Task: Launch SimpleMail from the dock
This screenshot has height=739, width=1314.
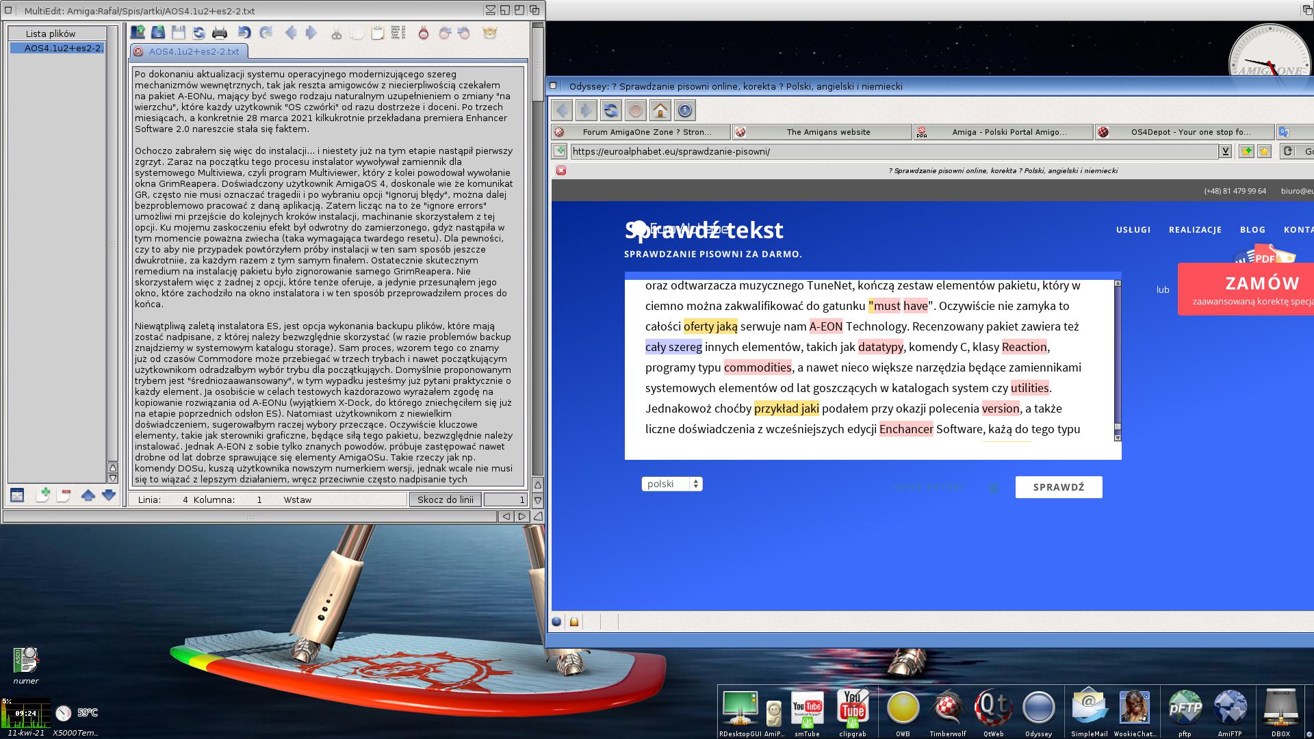Action: (x=1089, y=711)
